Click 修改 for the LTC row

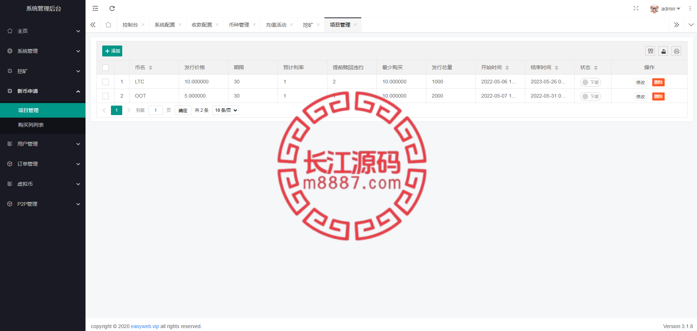641,82
